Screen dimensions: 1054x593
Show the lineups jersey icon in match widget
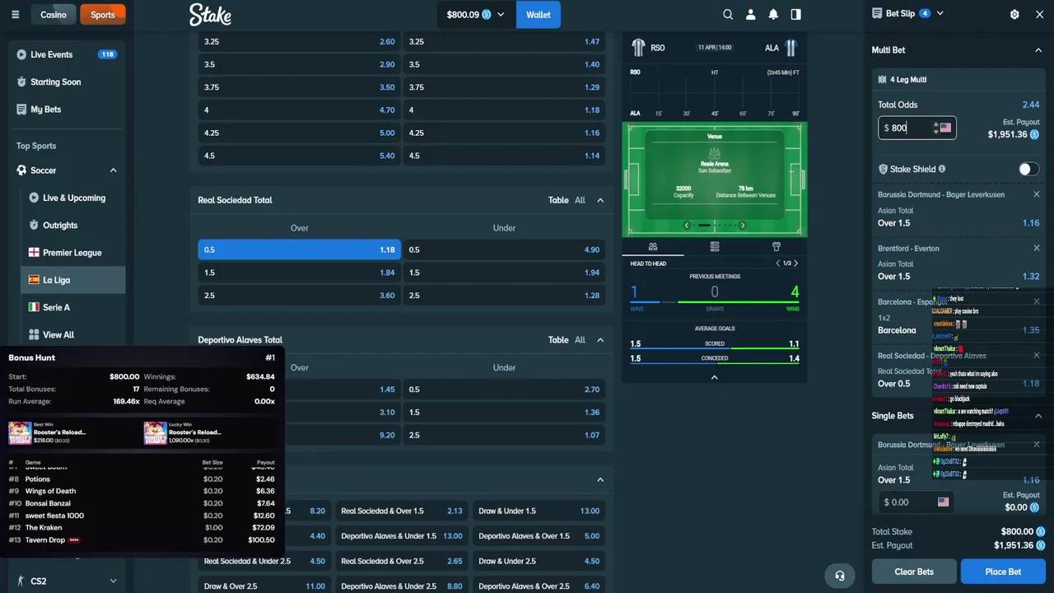[776, 246]
